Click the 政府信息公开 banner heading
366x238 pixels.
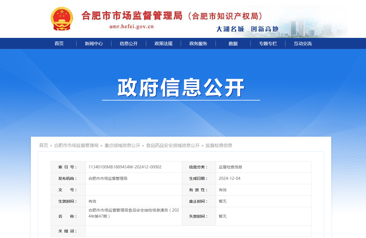181,88
